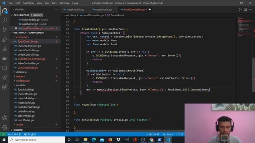Expand the helpers folder

(20, 76)
